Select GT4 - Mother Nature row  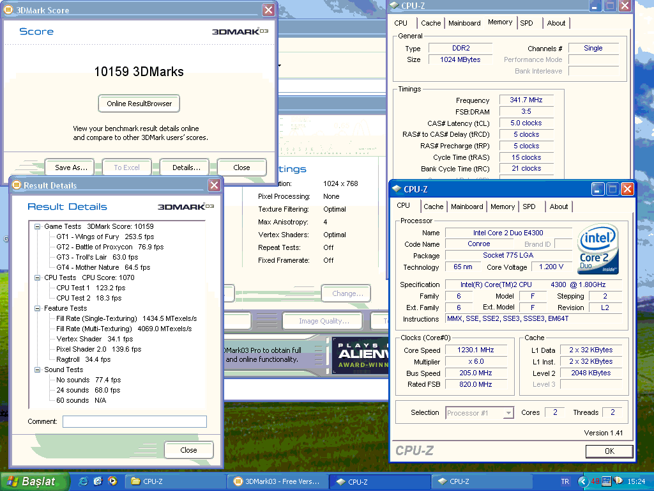pos(103,268)
